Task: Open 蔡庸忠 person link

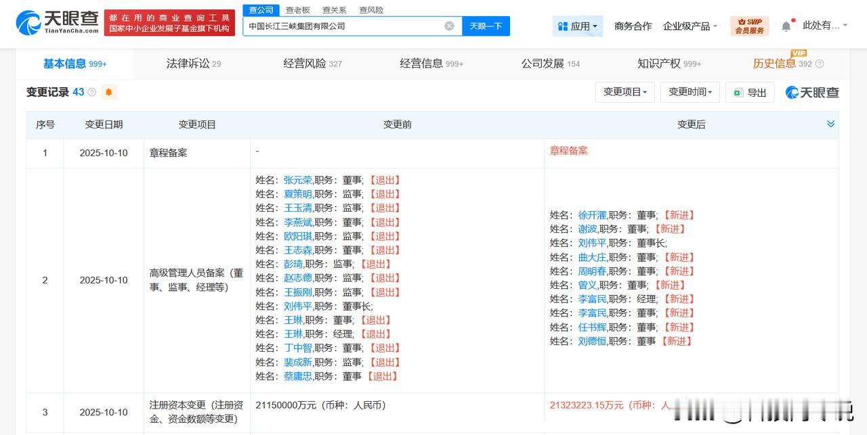Action: 297,376
